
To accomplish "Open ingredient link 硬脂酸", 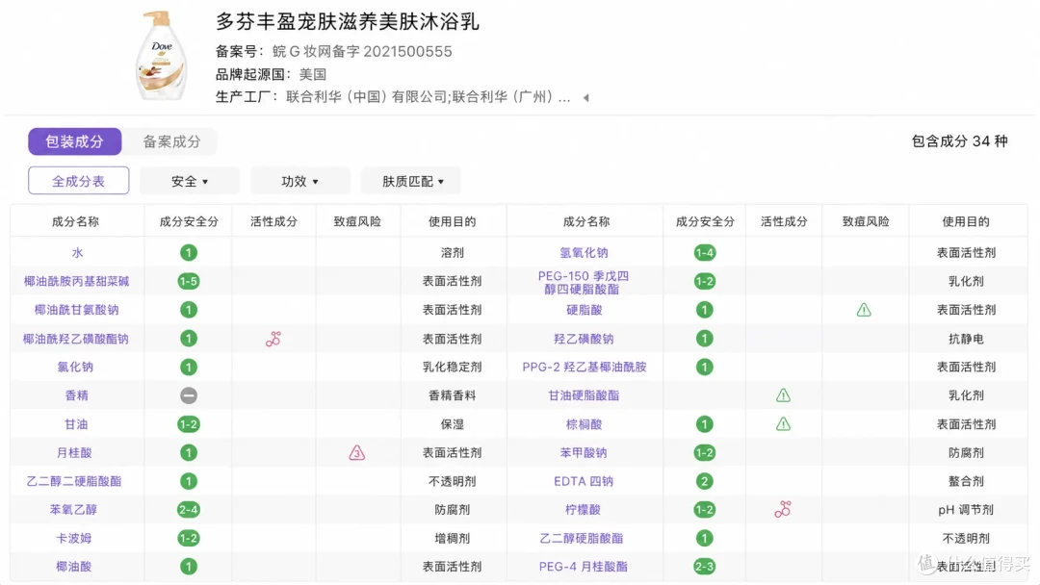I will pos(584,310).
